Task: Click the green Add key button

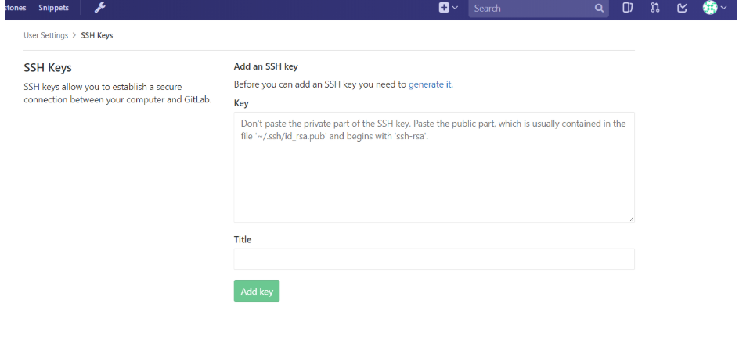Action: [257, 291]
